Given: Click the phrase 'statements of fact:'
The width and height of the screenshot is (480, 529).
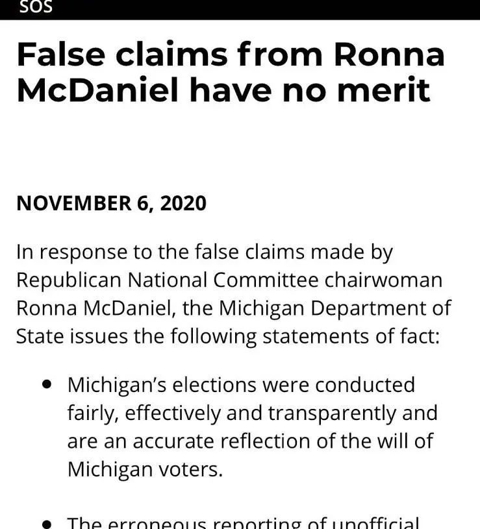Looking at the screenshot, I should [x=351, y=336].
